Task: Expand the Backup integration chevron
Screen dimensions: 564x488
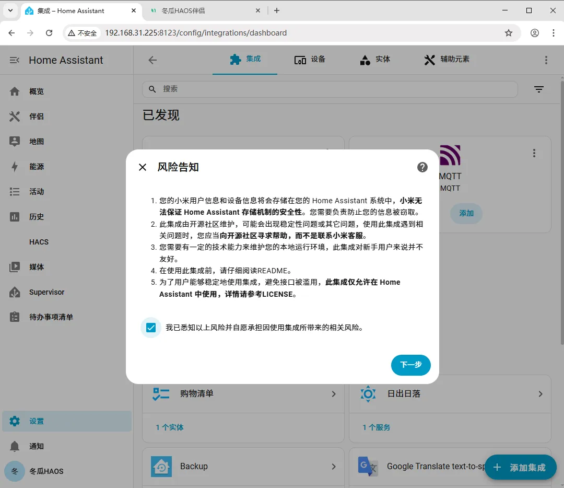Action: pyautogui.click(x=333, y=467)
